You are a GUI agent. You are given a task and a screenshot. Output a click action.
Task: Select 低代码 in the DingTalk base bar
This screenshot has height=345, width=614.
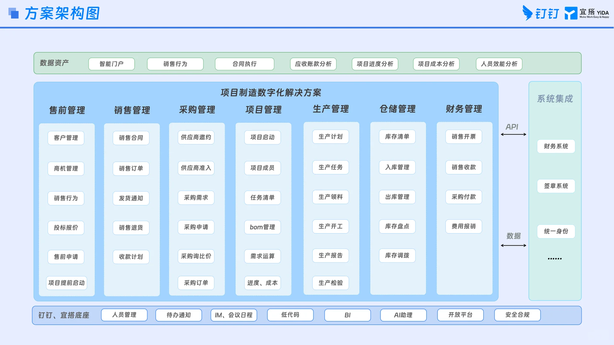(x=290, y=315)
